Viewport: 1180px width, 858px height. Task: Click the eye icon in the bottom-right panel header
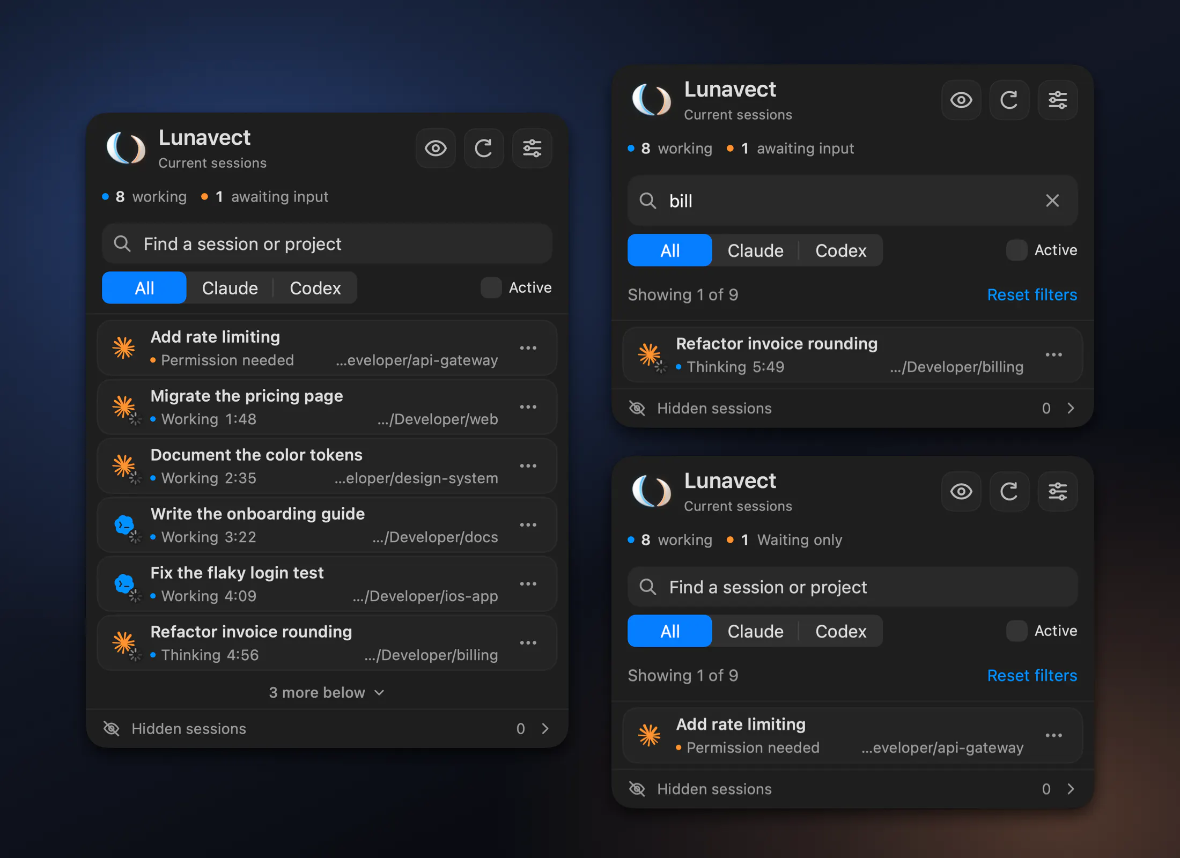click(x=961, y=492)
